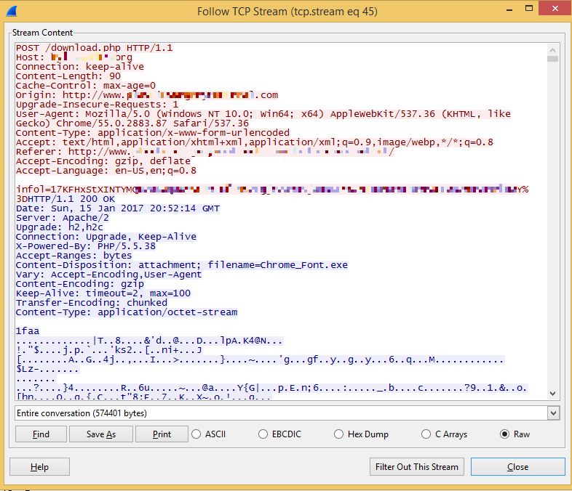Select the C Arrays radio button
The image size is (572, 491).
pyautogui.click(x=426, y=434)
